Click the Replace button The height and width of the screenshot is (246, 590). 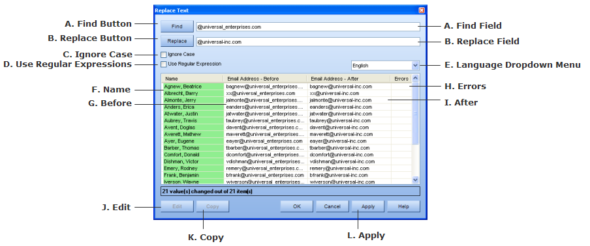(177, 41)
